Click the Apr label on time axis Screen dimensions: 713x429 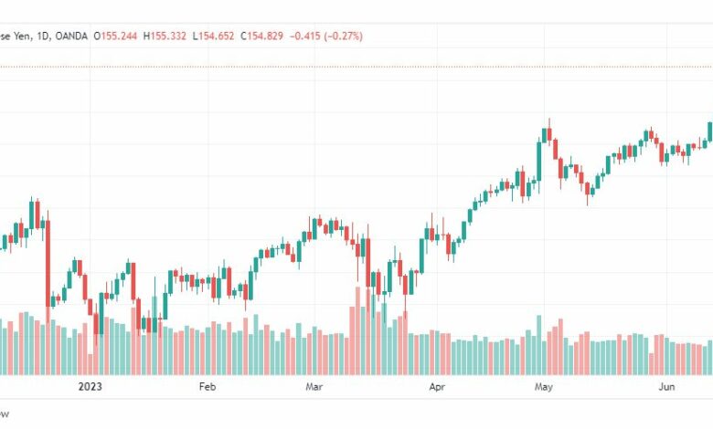pos(437,387)
